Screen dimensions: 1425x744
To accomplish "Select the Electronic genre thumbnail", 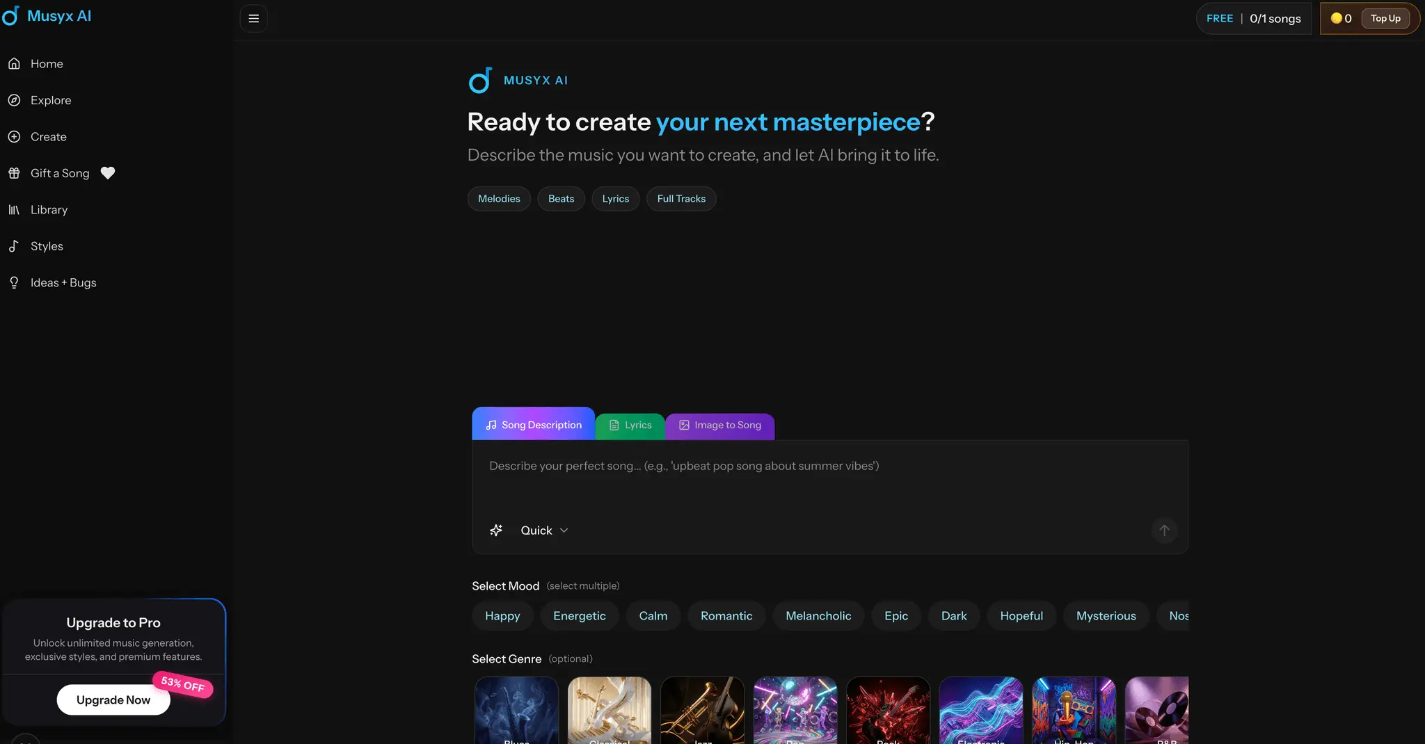I will coord(981,711).
